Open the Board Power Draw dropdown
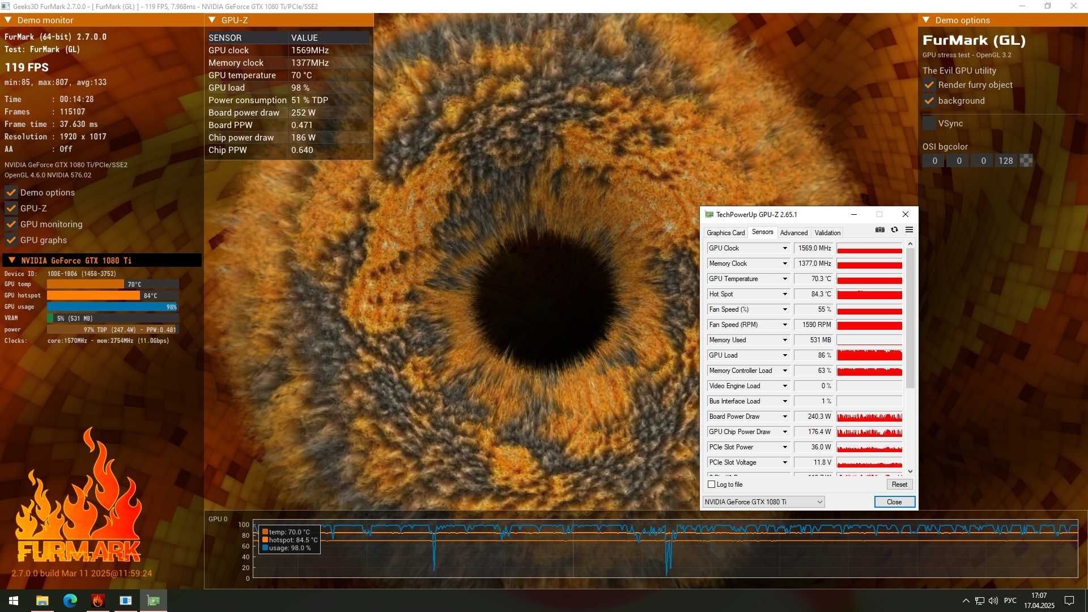The width and height of the screenshot is (1088, 612). (x=785, y=416)
